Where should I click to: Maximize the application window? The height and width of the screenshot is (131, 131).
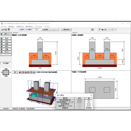point(122,24)
